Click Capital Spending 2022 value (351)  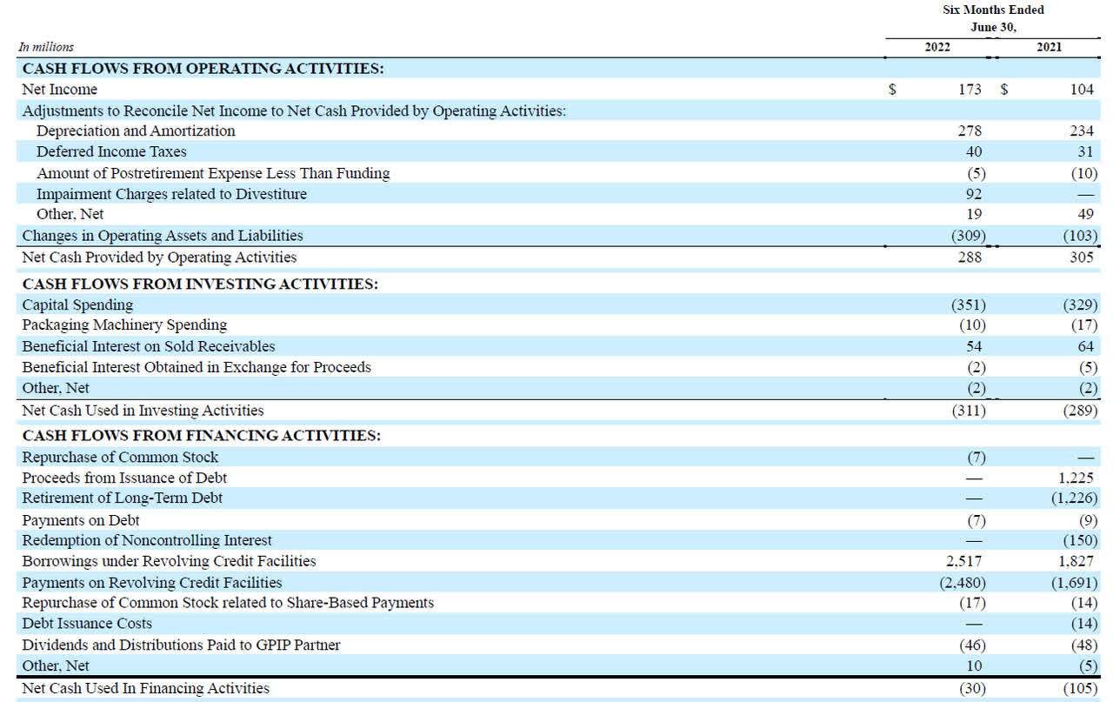point(969,305)
